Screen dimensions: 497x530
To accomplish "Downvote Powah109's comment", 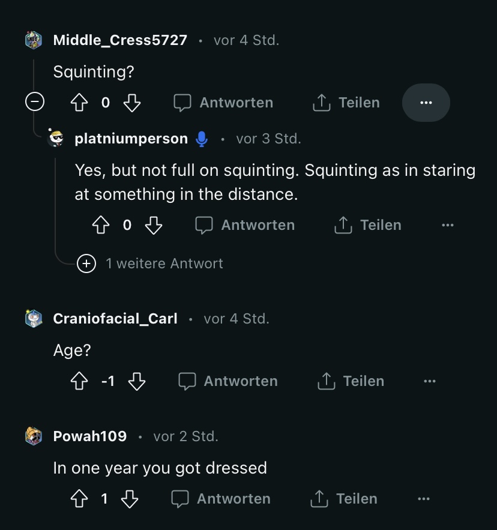I will (130, 499).
